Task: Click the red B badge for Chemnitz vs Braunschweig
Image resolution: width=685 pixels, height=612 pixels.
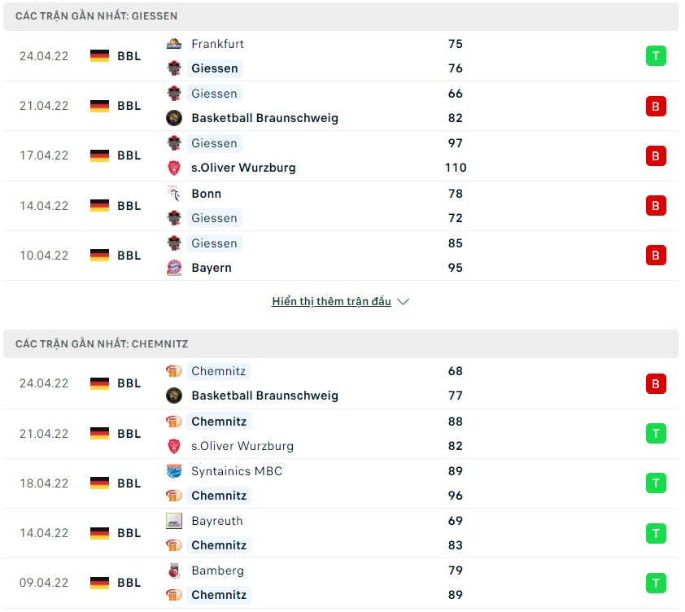Action: (656, 383)
